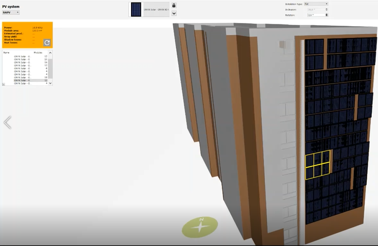Click the left arrow to go back
The image size is (378, 246).
click(7, 122)
